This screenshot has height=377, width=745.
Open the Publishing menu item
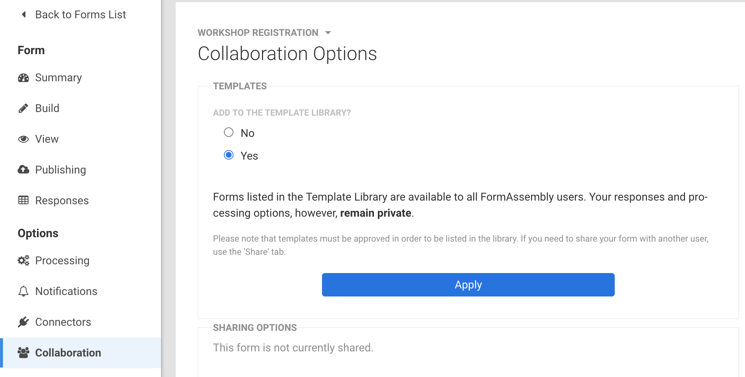tap(60, 170)
